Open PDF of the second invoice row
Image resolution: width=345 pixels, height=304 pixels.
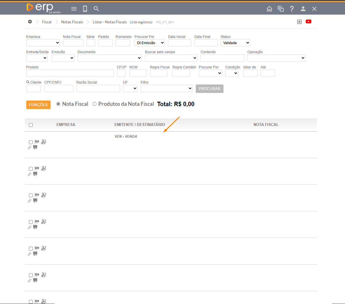point(44,168)
